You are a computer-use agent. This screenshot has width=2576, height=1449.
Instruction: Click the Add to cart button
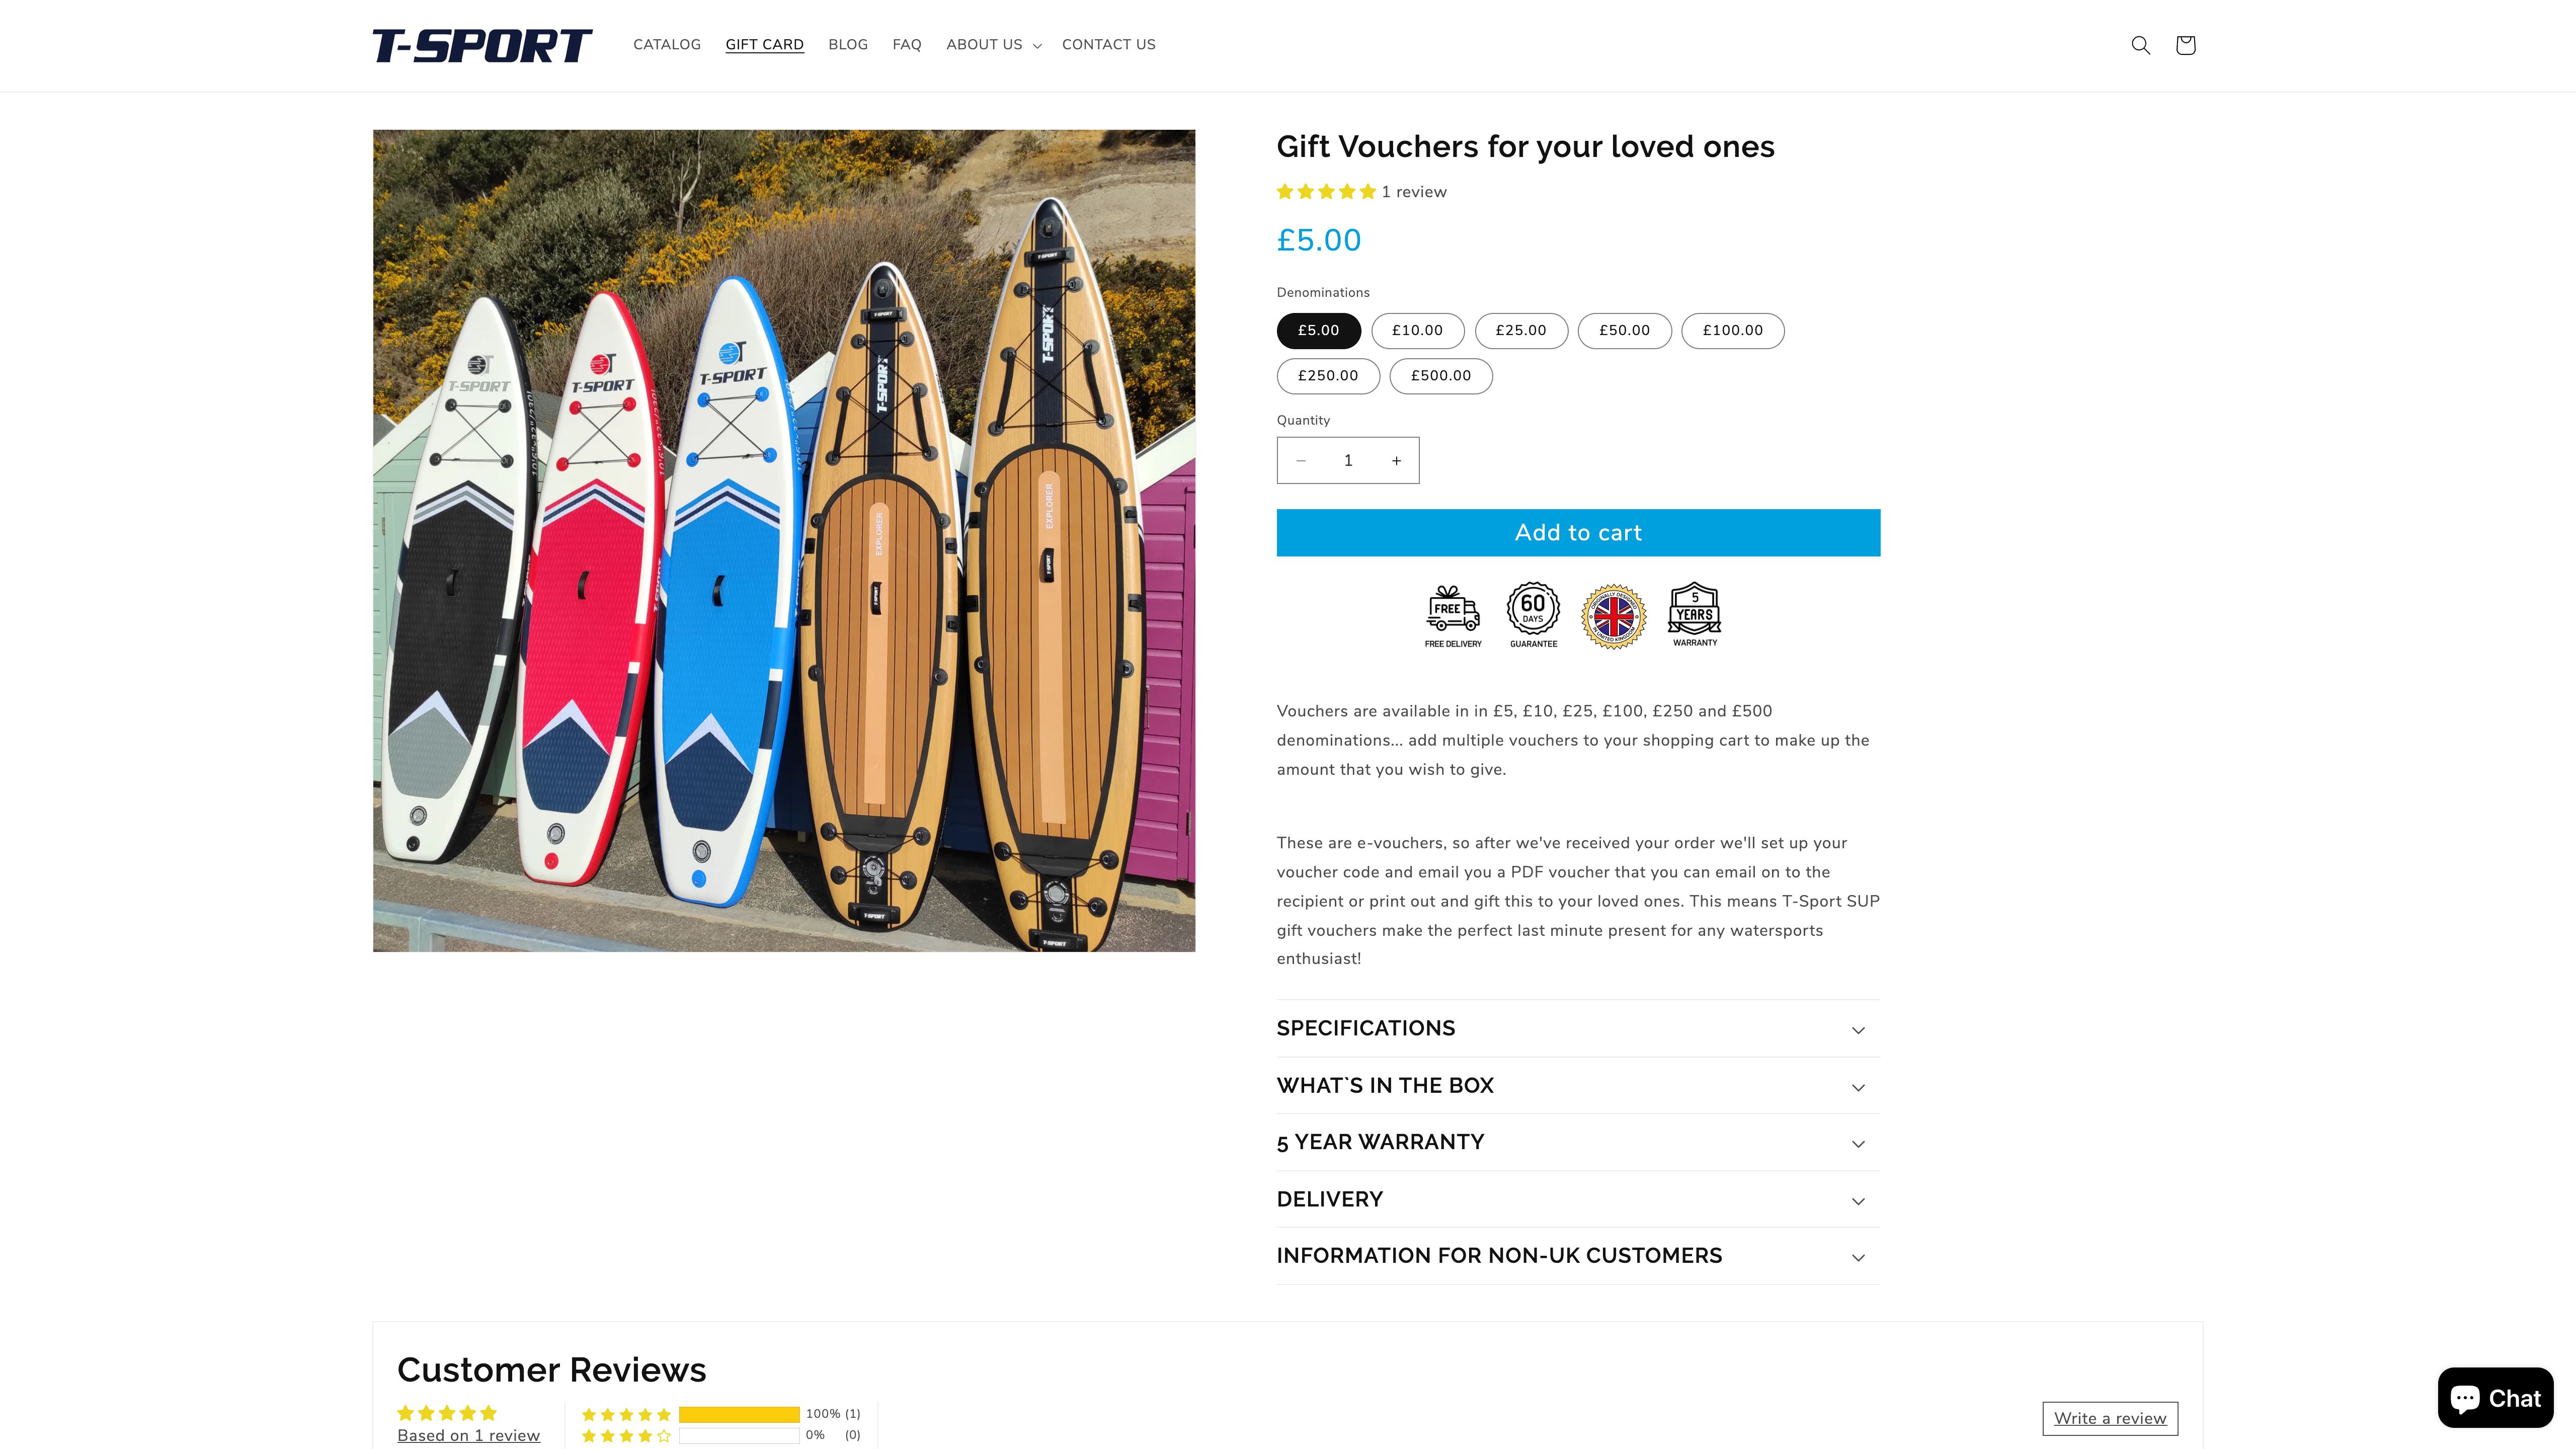pos(1577,532)
